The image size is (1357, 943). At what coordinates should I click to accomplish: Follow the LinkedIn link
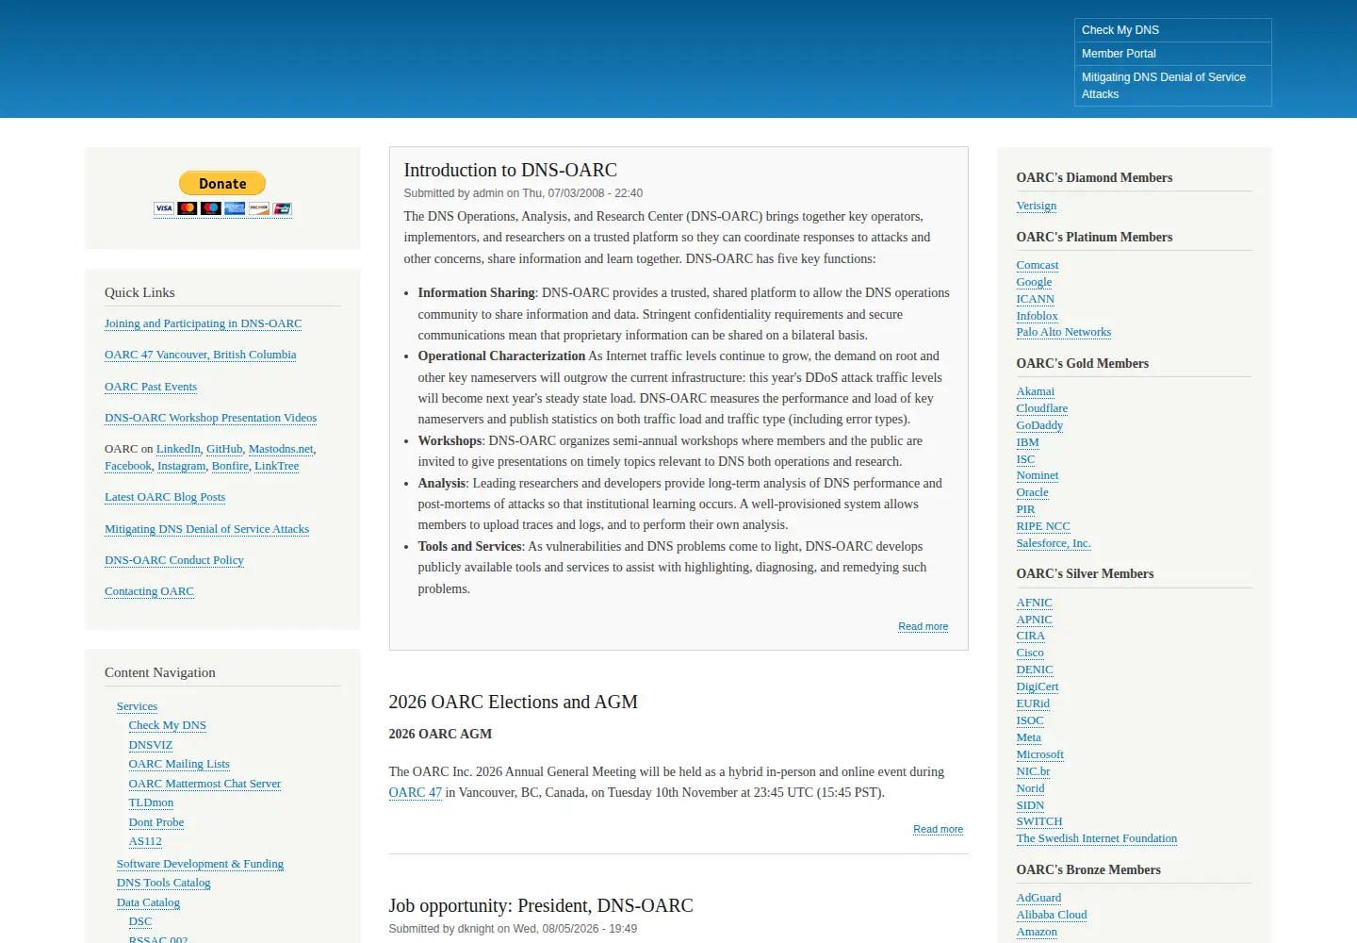[178, 449]
